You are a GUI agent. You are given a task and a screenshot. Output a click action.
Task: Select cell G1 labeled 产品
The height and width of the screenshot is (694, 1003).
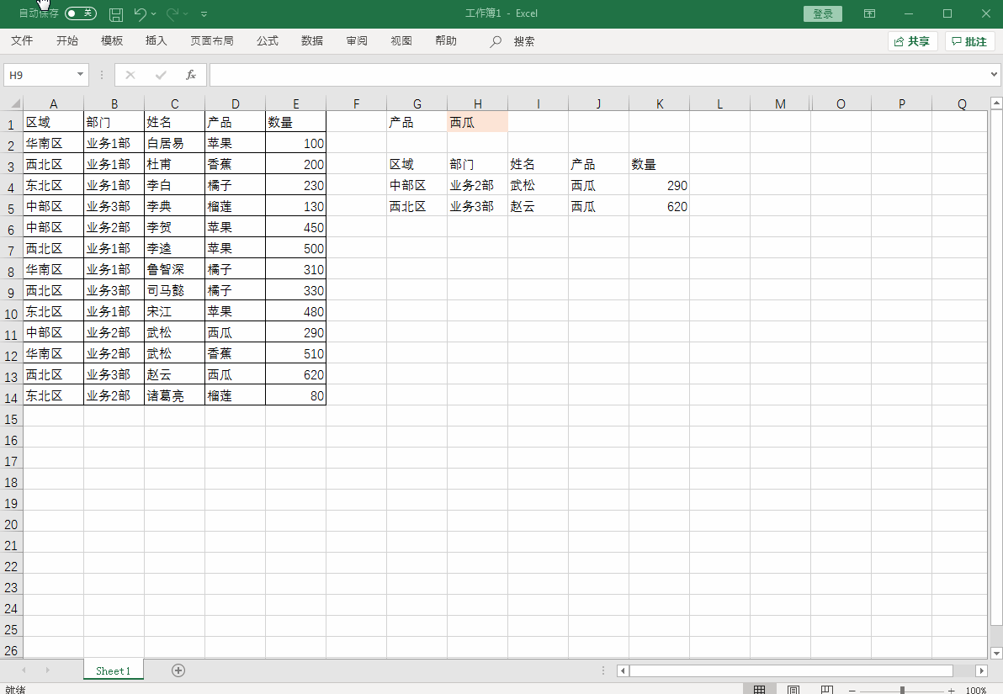click(x=417, y=122)
